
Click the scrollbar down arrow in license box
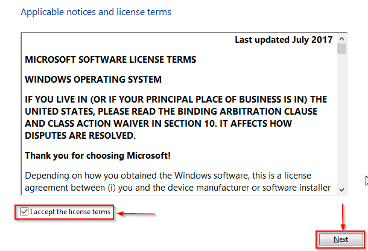(x=341, y=189)
